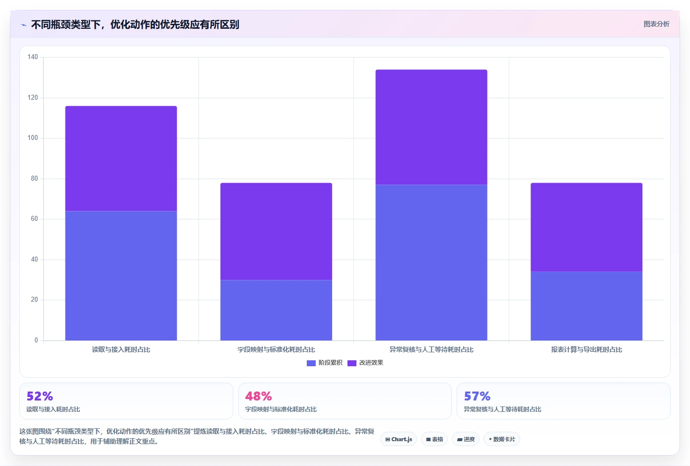Click blue 阶段累积 bar for 报表计算与导出耗时占比
Image resolution: width=690 pixels, height=466 pixels.
tap(586, 306)
